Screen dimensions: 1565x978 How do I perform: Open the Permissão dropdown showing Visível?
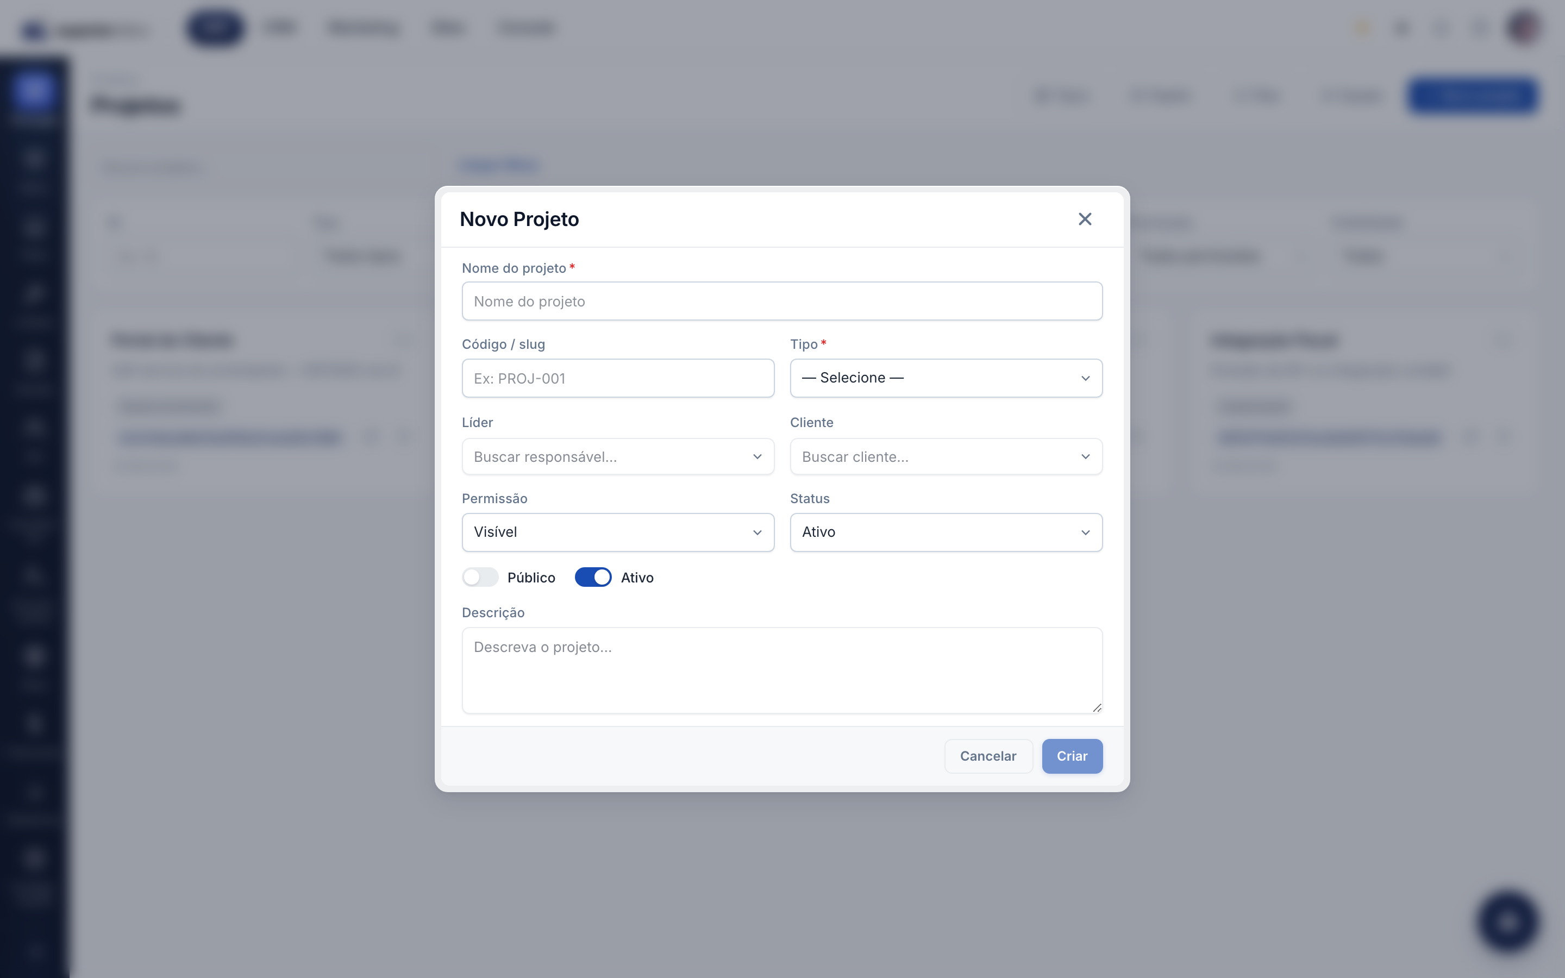click(618, 532)
